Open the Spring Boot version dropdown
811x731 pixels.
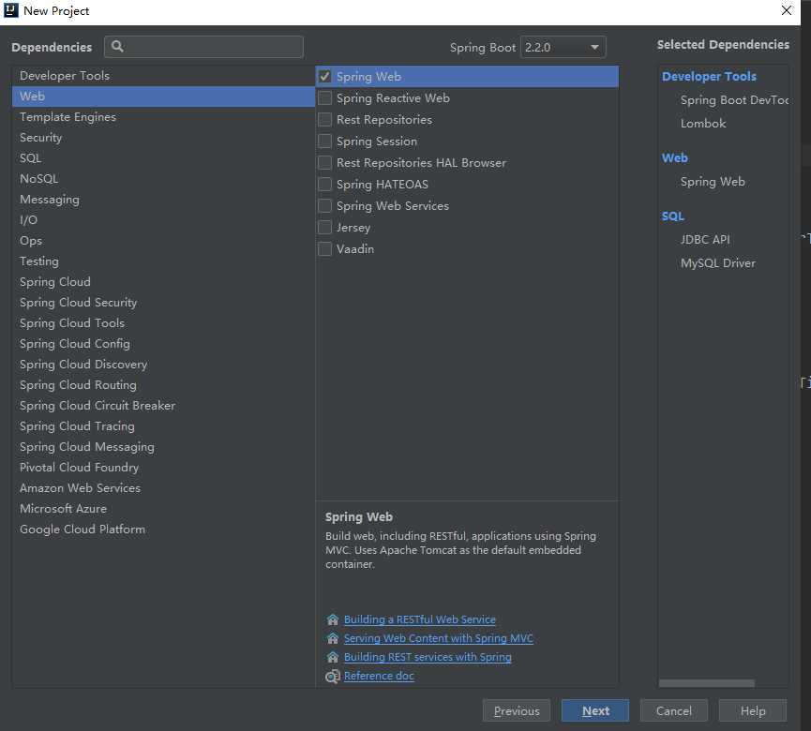pos(563,47)
